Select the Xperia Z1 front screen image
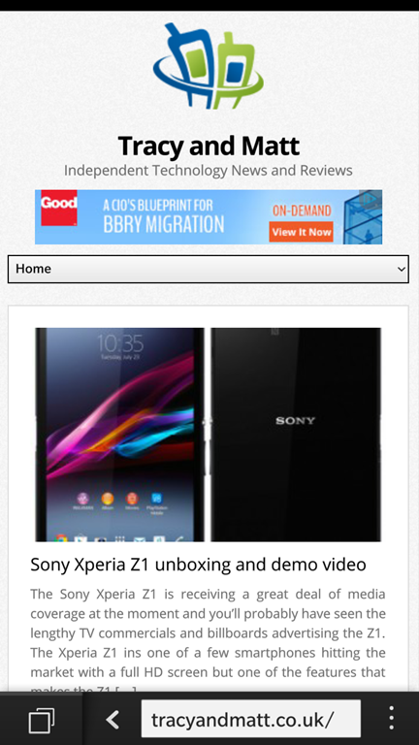The image size is (419, 745). (x=120, y=435)
